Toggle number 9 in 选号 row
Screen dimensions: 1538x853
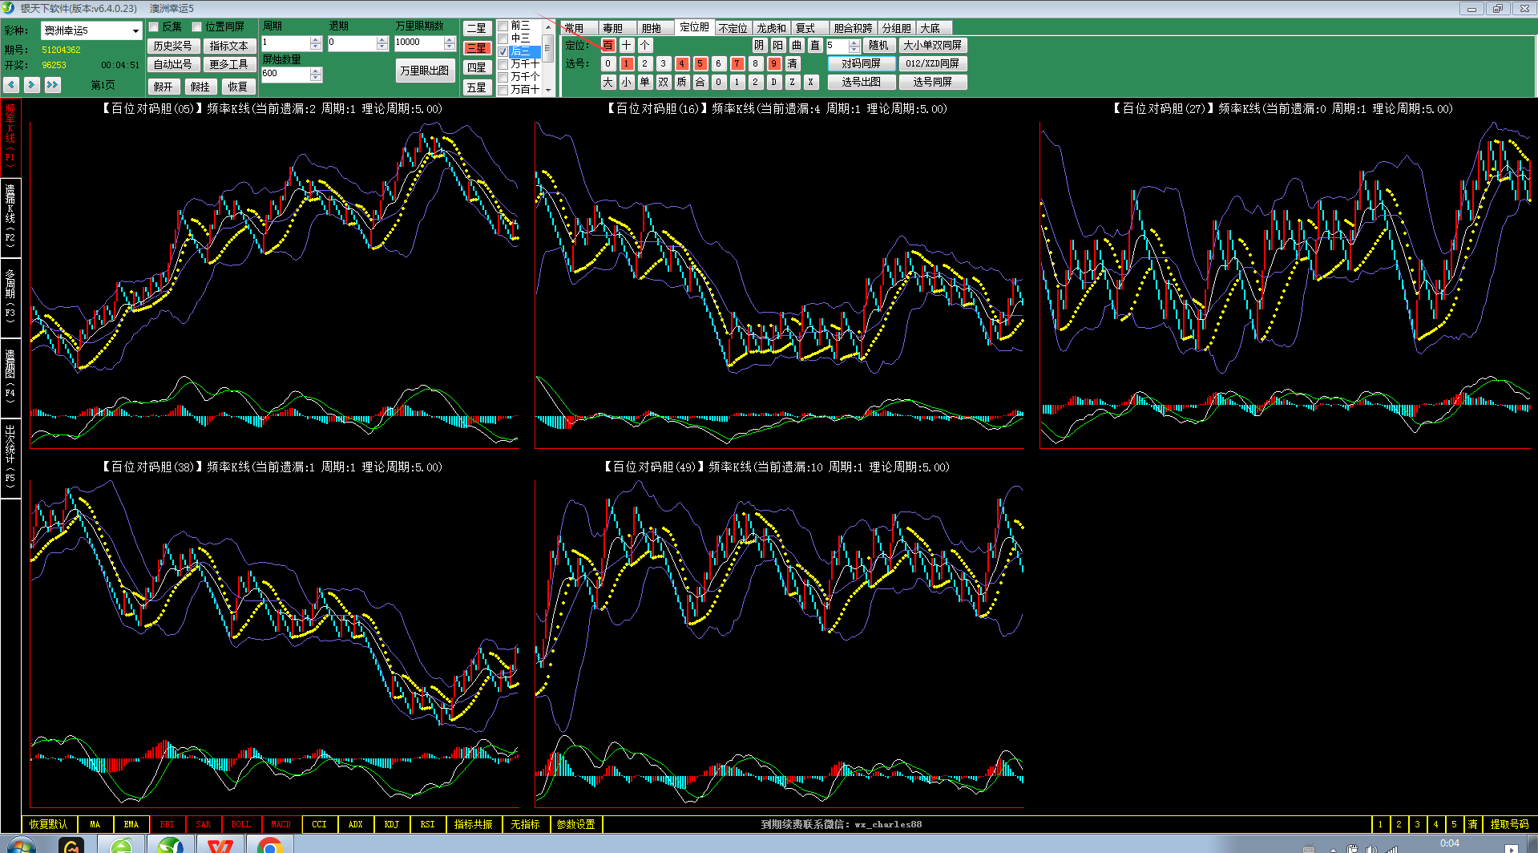click(x=774, y=63)
